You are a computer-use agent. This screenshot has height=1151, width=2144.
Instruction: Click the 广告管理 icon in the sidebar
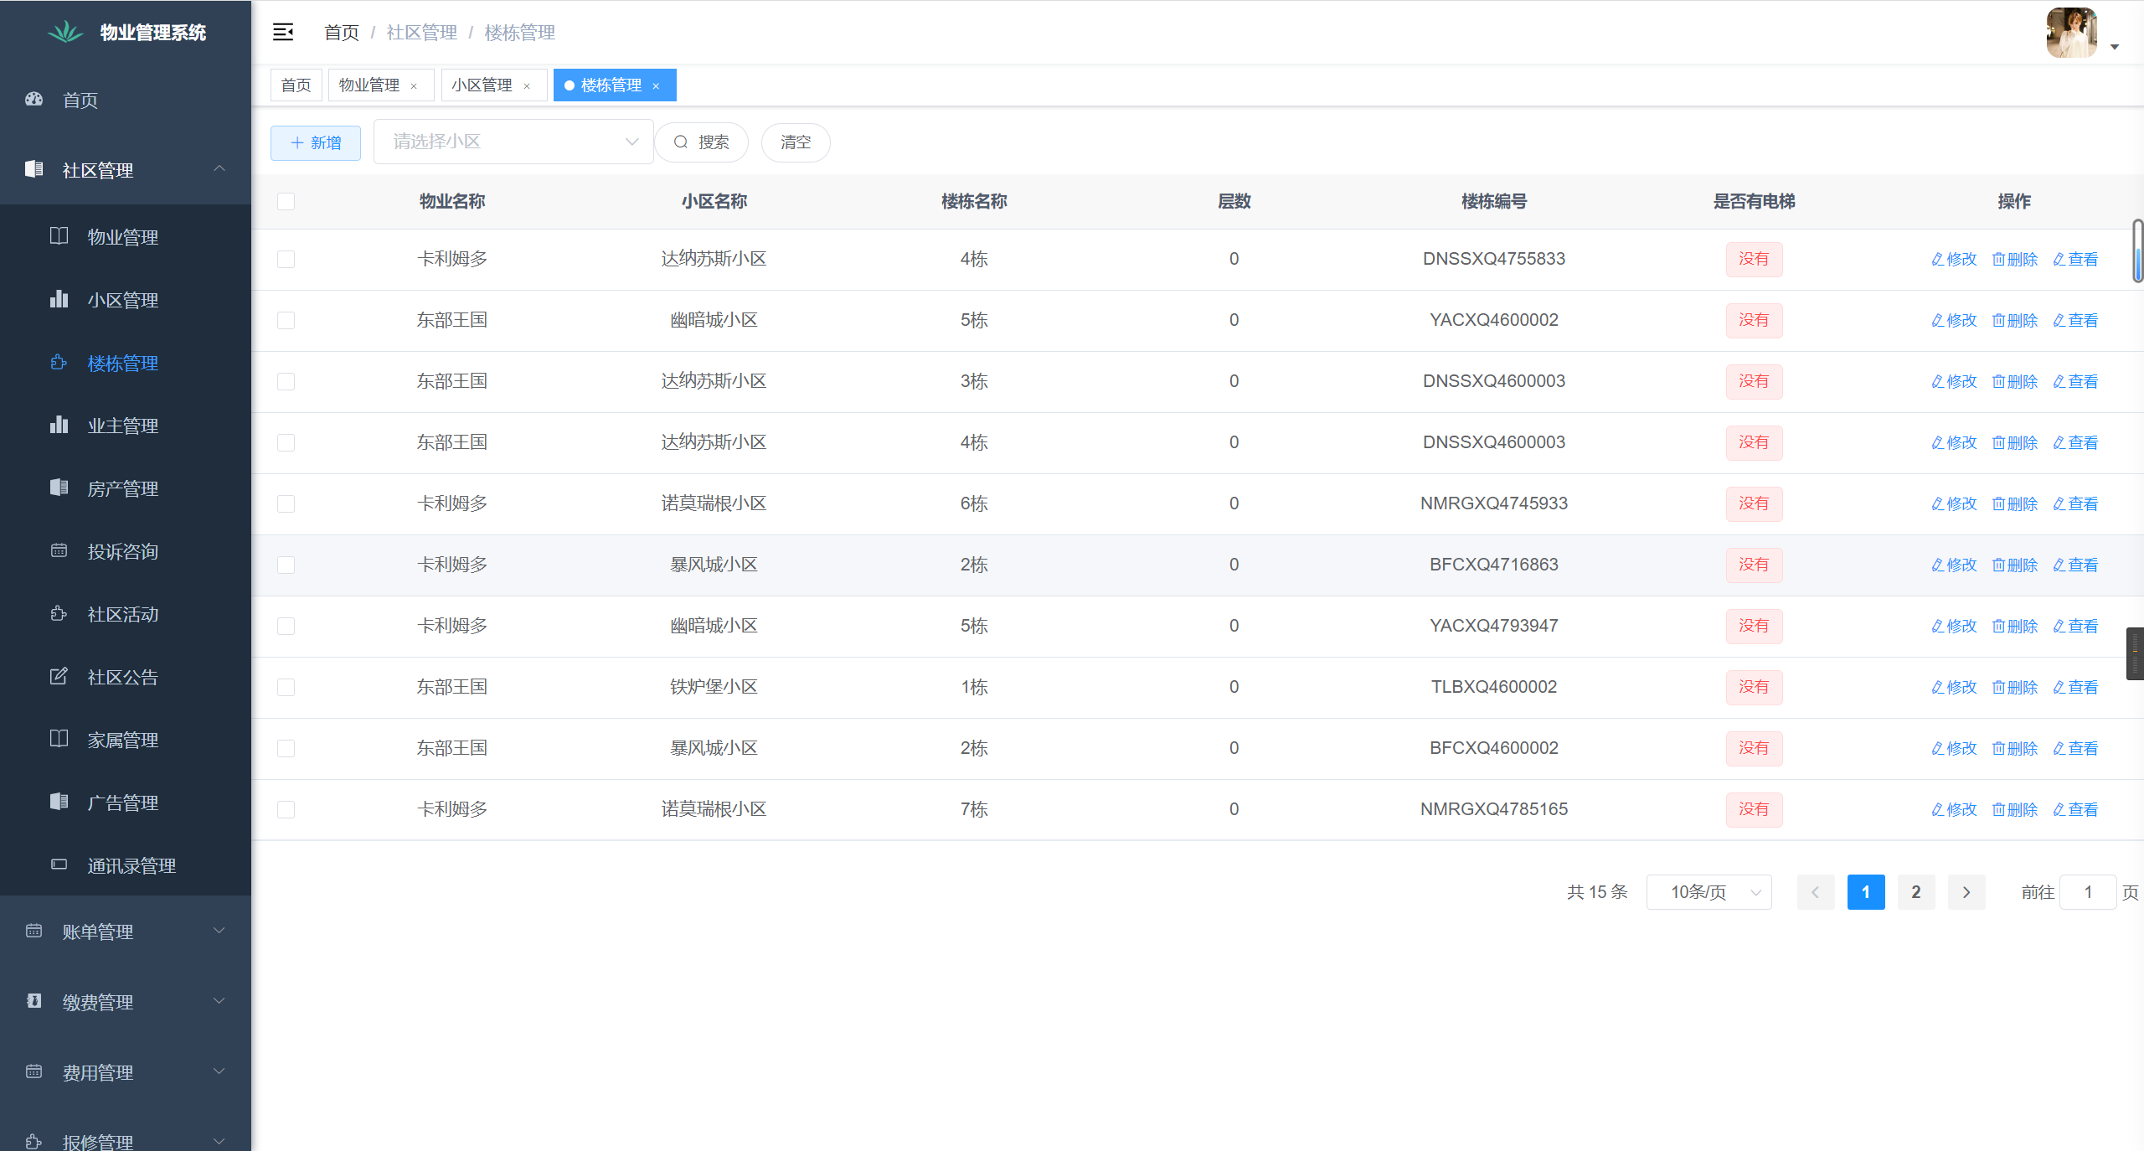(59, 801)
